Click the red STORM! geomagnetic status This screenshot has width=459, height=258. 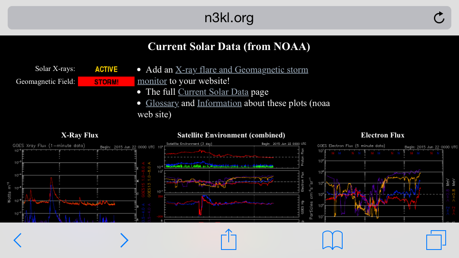[x=106, y=82]
